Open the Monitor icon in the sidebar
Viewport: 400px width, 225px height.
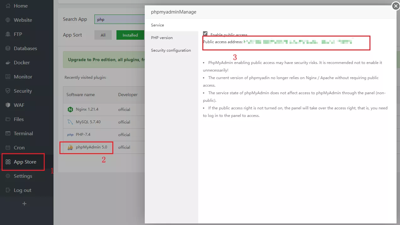pos(8,77)
